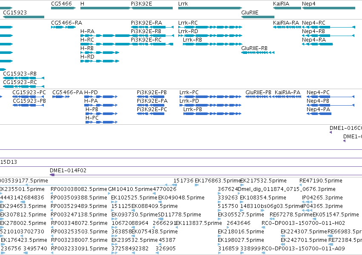This screenshot has height=255, width=362.
Task: Select EST EK217532.5prime
Action: [242, 185]
